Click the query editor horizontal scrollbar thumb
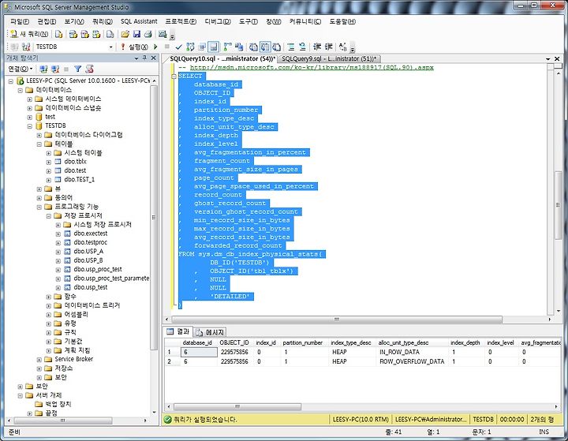 click(337, 320)
